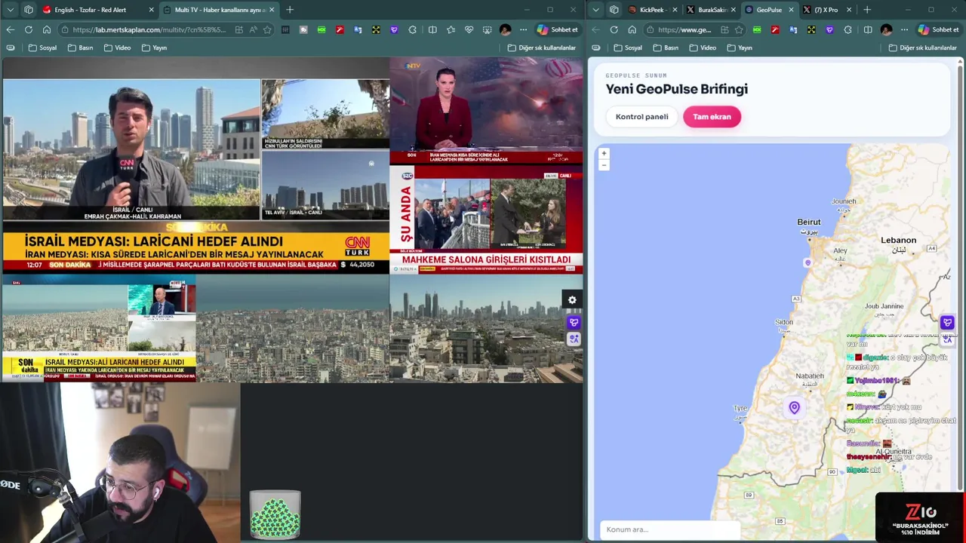Go to home page in Multi TV window
The image size is (966, 543).
point(47,29)
